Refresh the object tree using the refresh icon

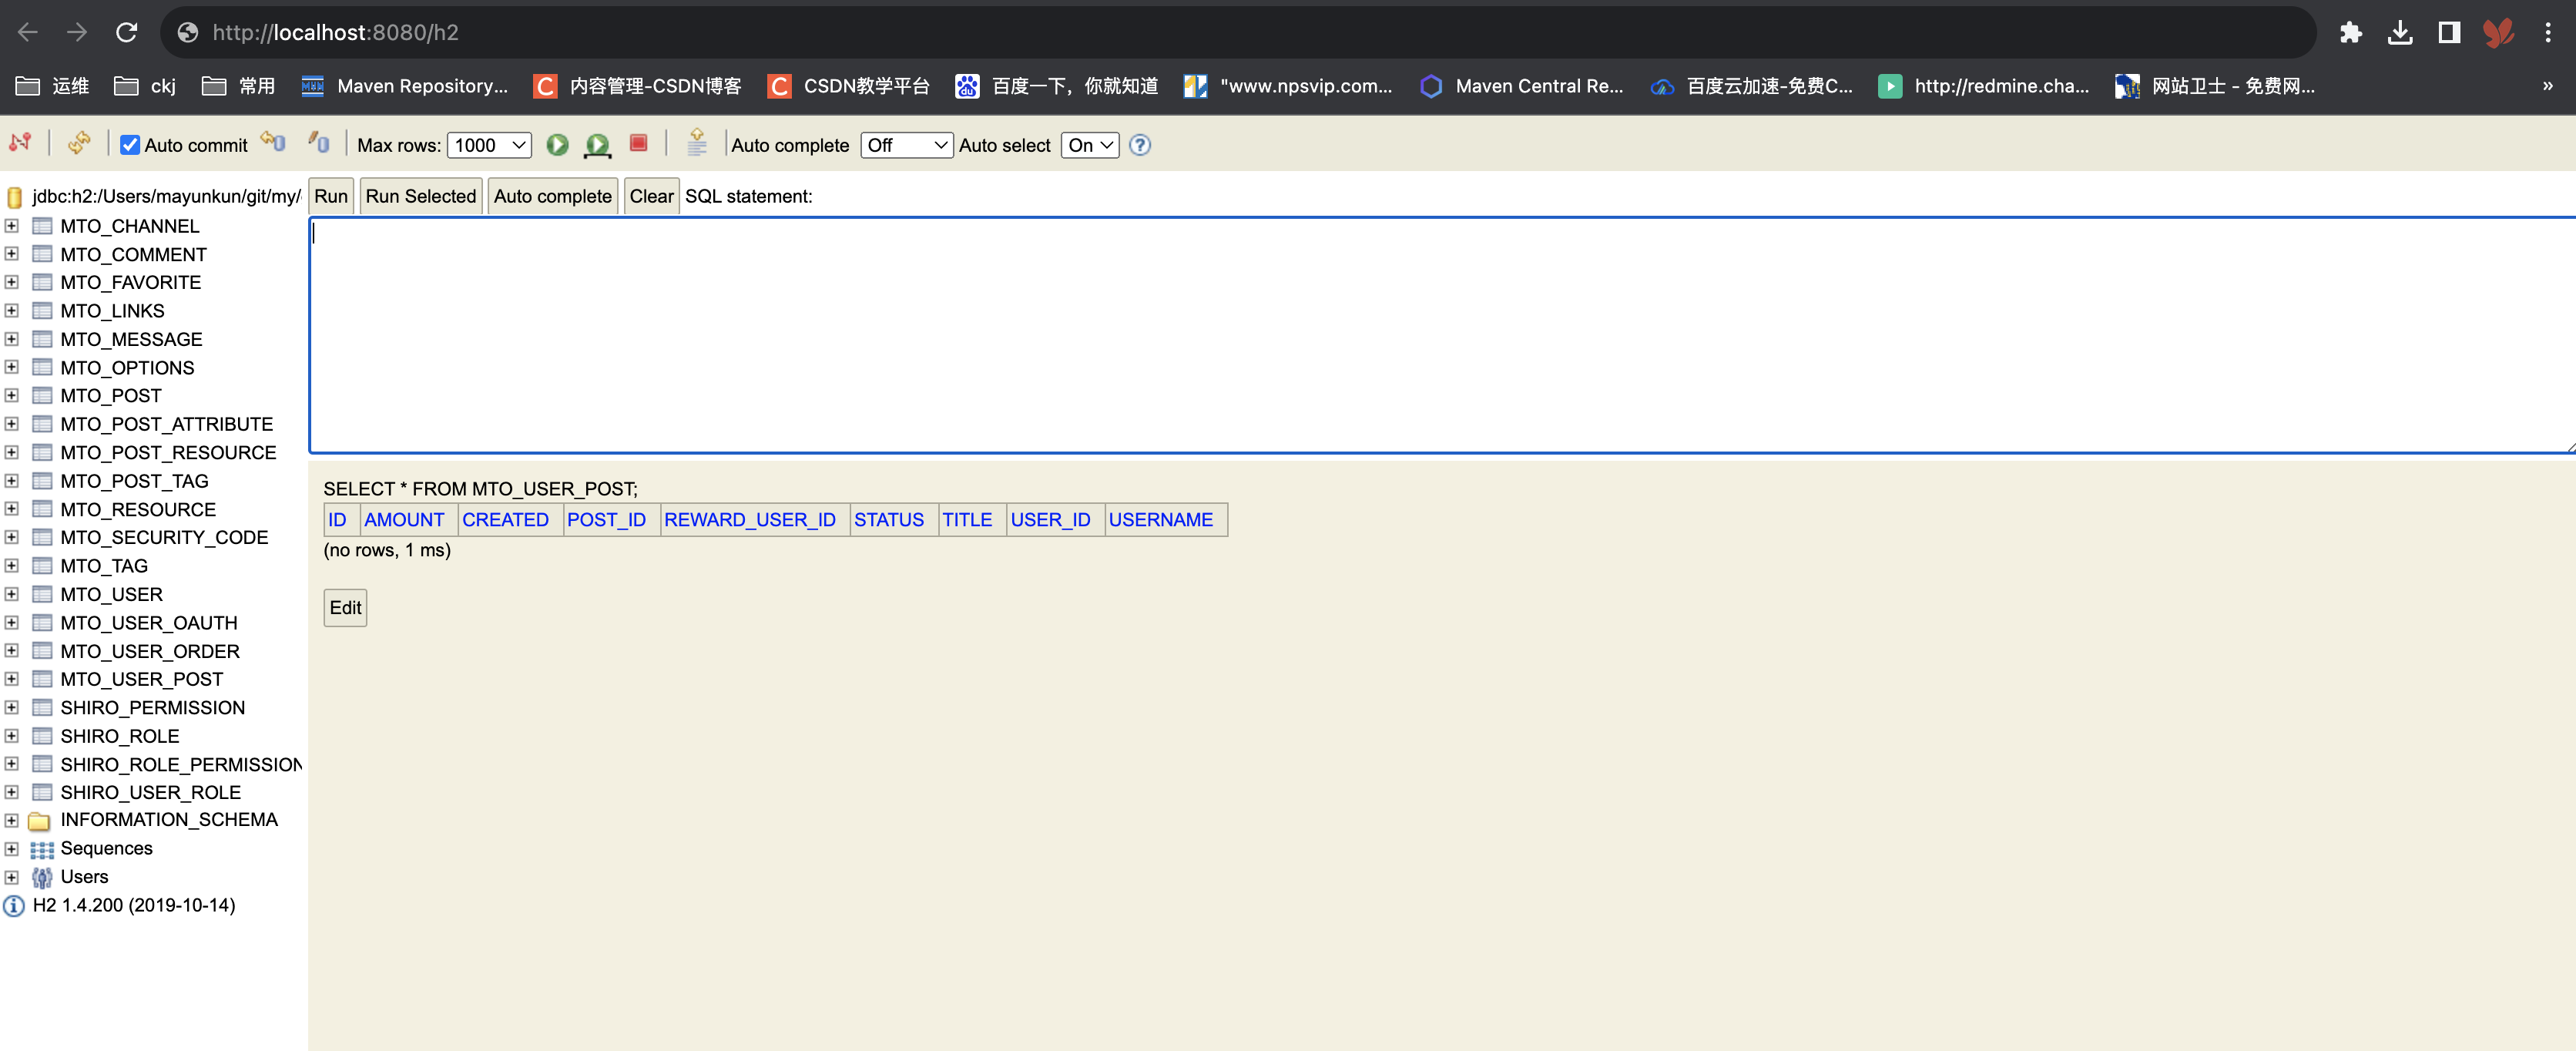[79, 143]
